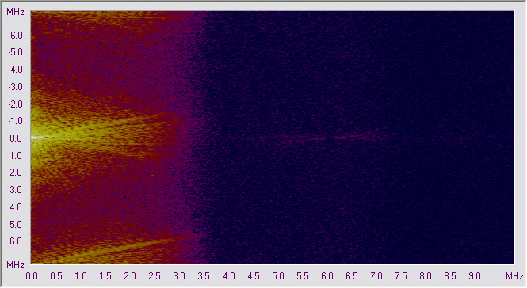Image resolution: width=527 pixels, height=288 pixels.
Task: Click the 6.5 axis label
Action: pyautogui.click(x=352, y=276)
